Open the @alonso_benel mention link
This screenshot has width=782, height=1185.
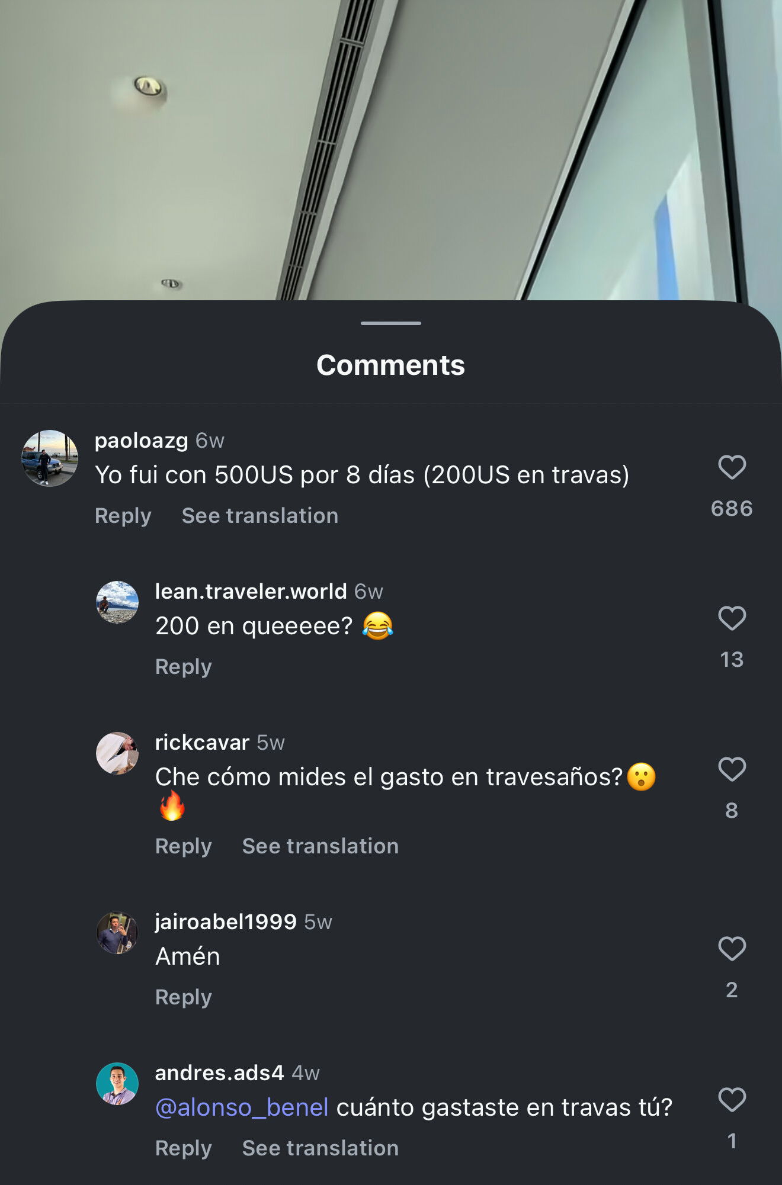coord(242,1107)
